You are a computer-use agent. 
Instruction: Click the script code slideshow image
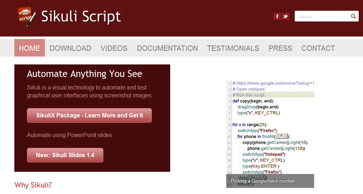270,134
